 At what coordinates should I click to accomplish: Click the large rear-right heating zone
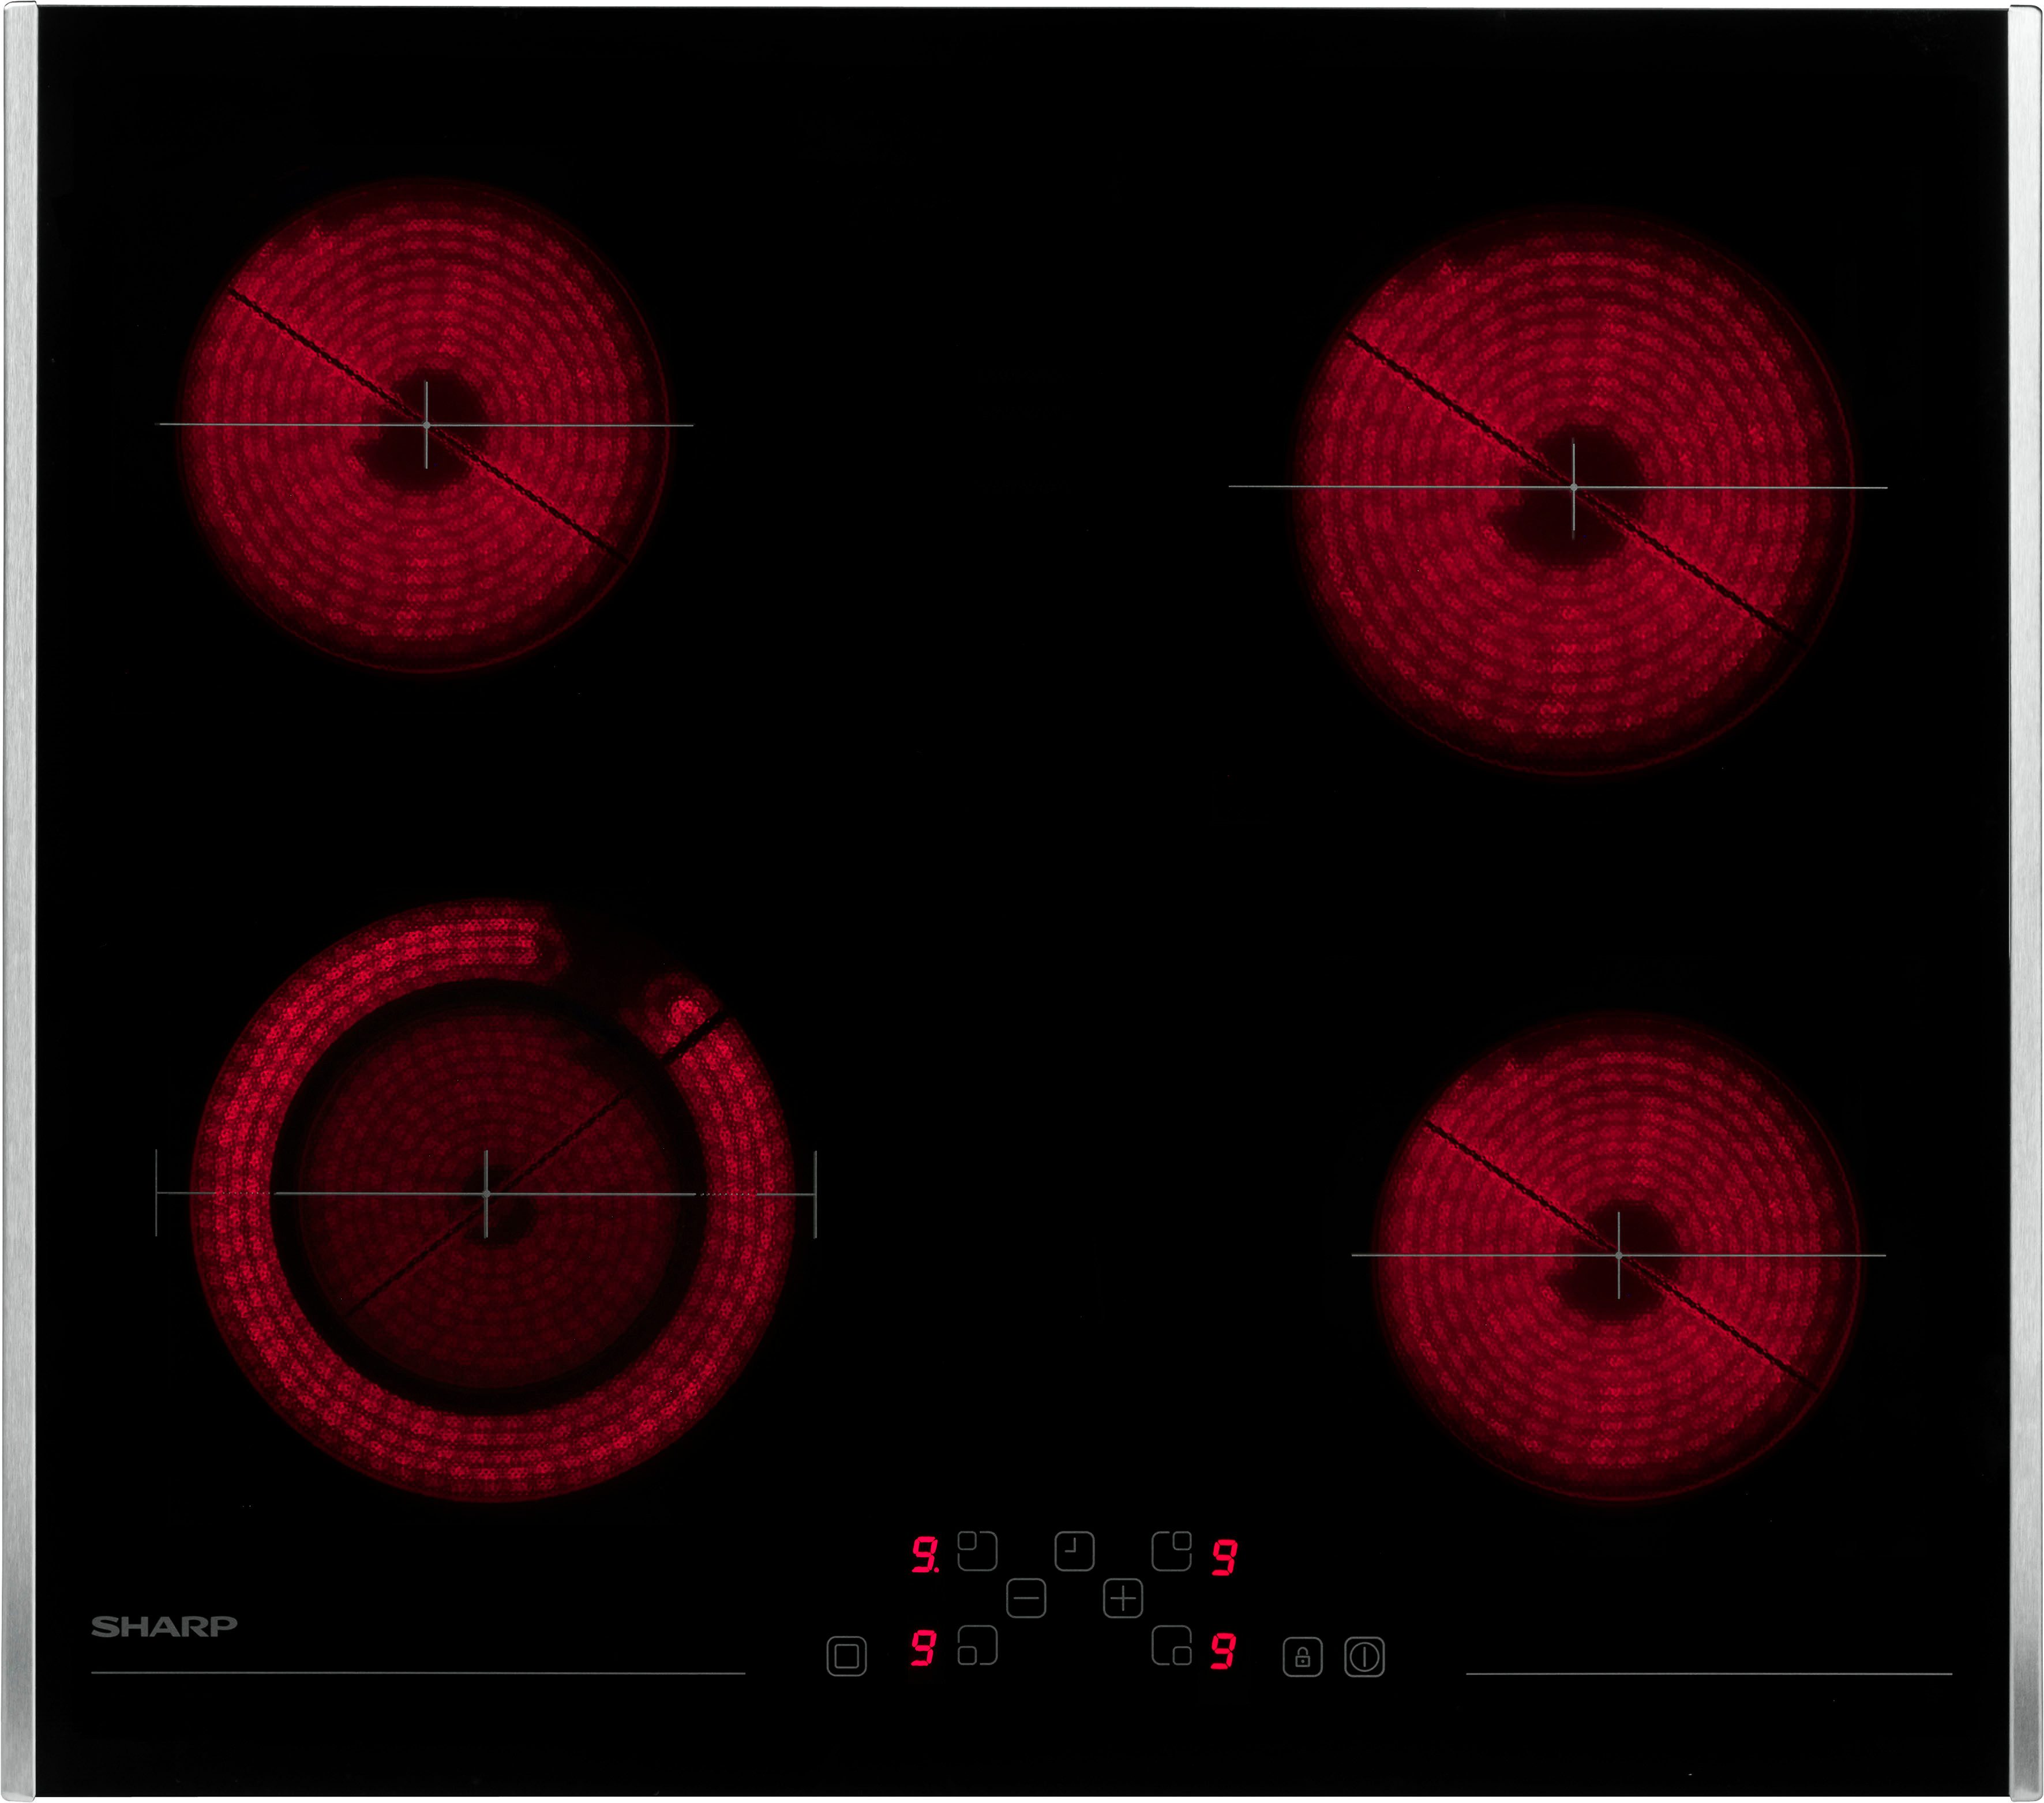click(x=1573, y=488)
